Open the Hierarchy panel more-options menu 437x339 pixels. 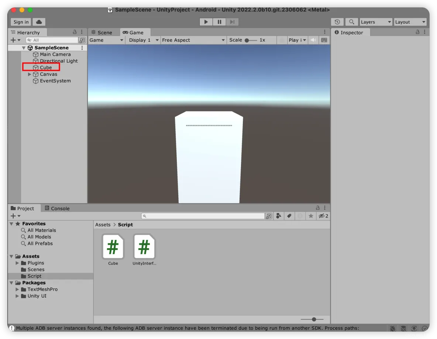click(x=82, y=32)
